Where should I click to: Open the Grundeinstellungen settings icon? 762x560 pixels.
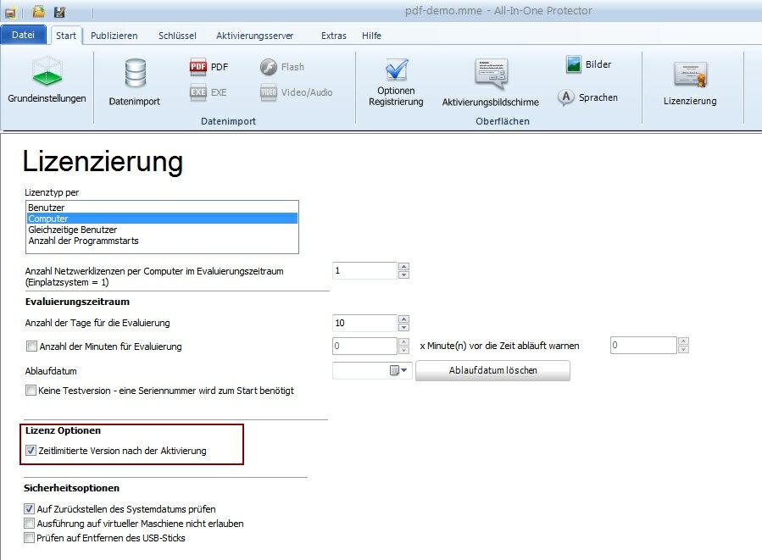(47, 72)
